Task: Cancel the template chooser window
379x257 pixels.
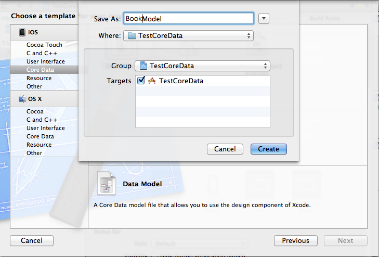Action: click(32, 240)
